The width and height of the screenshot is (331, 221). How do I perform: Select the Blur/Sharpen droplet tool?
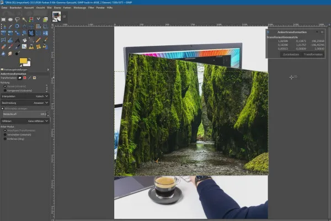point(3,54)
